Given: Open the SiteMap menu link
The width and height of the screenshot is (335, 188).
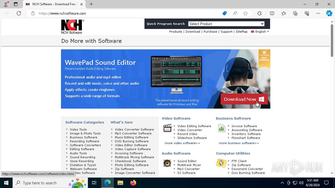Looking at the screenshot, I should point(242,32).
